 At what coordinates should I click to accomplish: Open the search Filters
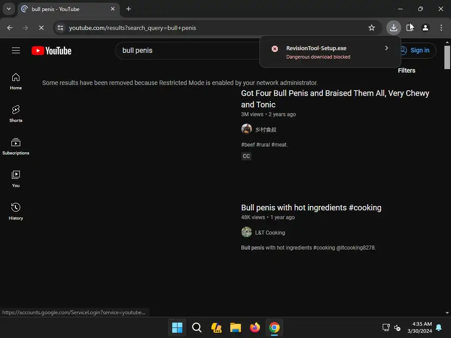(407, 70)
